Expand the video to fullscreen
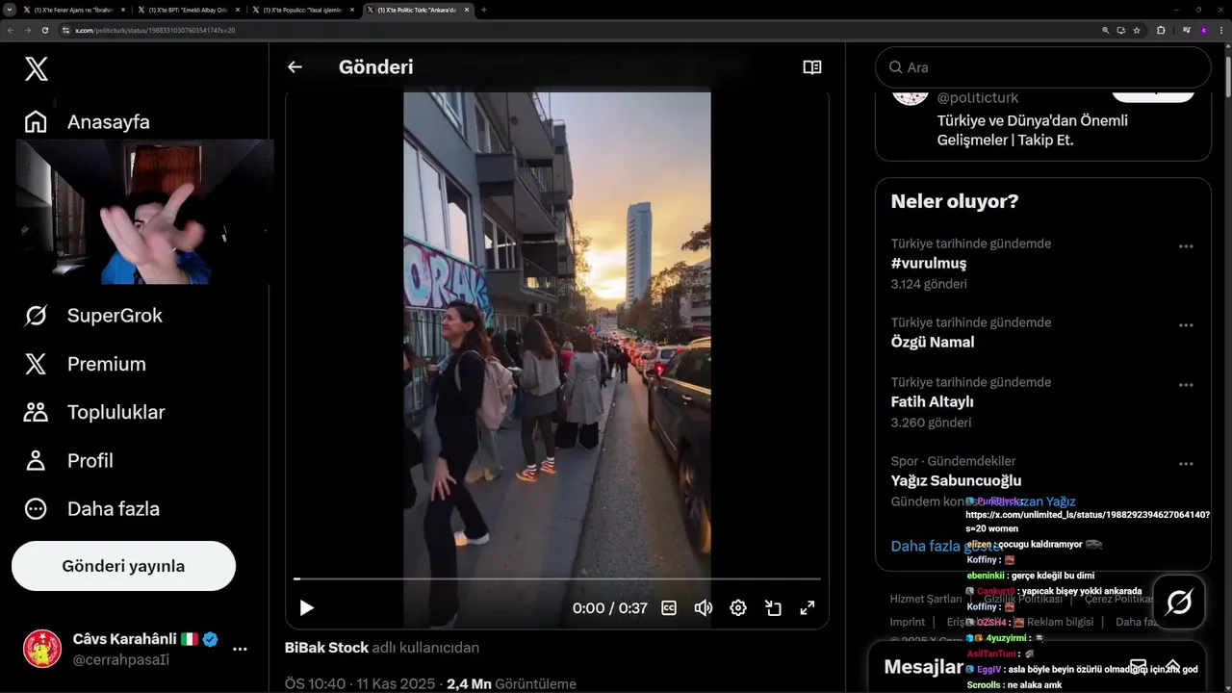Screen dimensions: 1232x693 [808, 608]
